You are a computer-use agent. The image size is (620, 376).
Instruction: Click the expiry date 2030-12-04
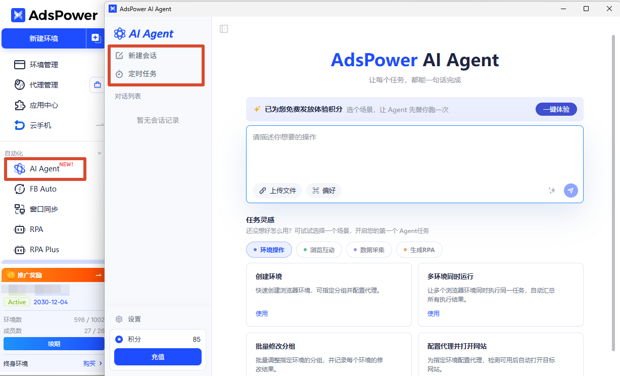point(51,302)
